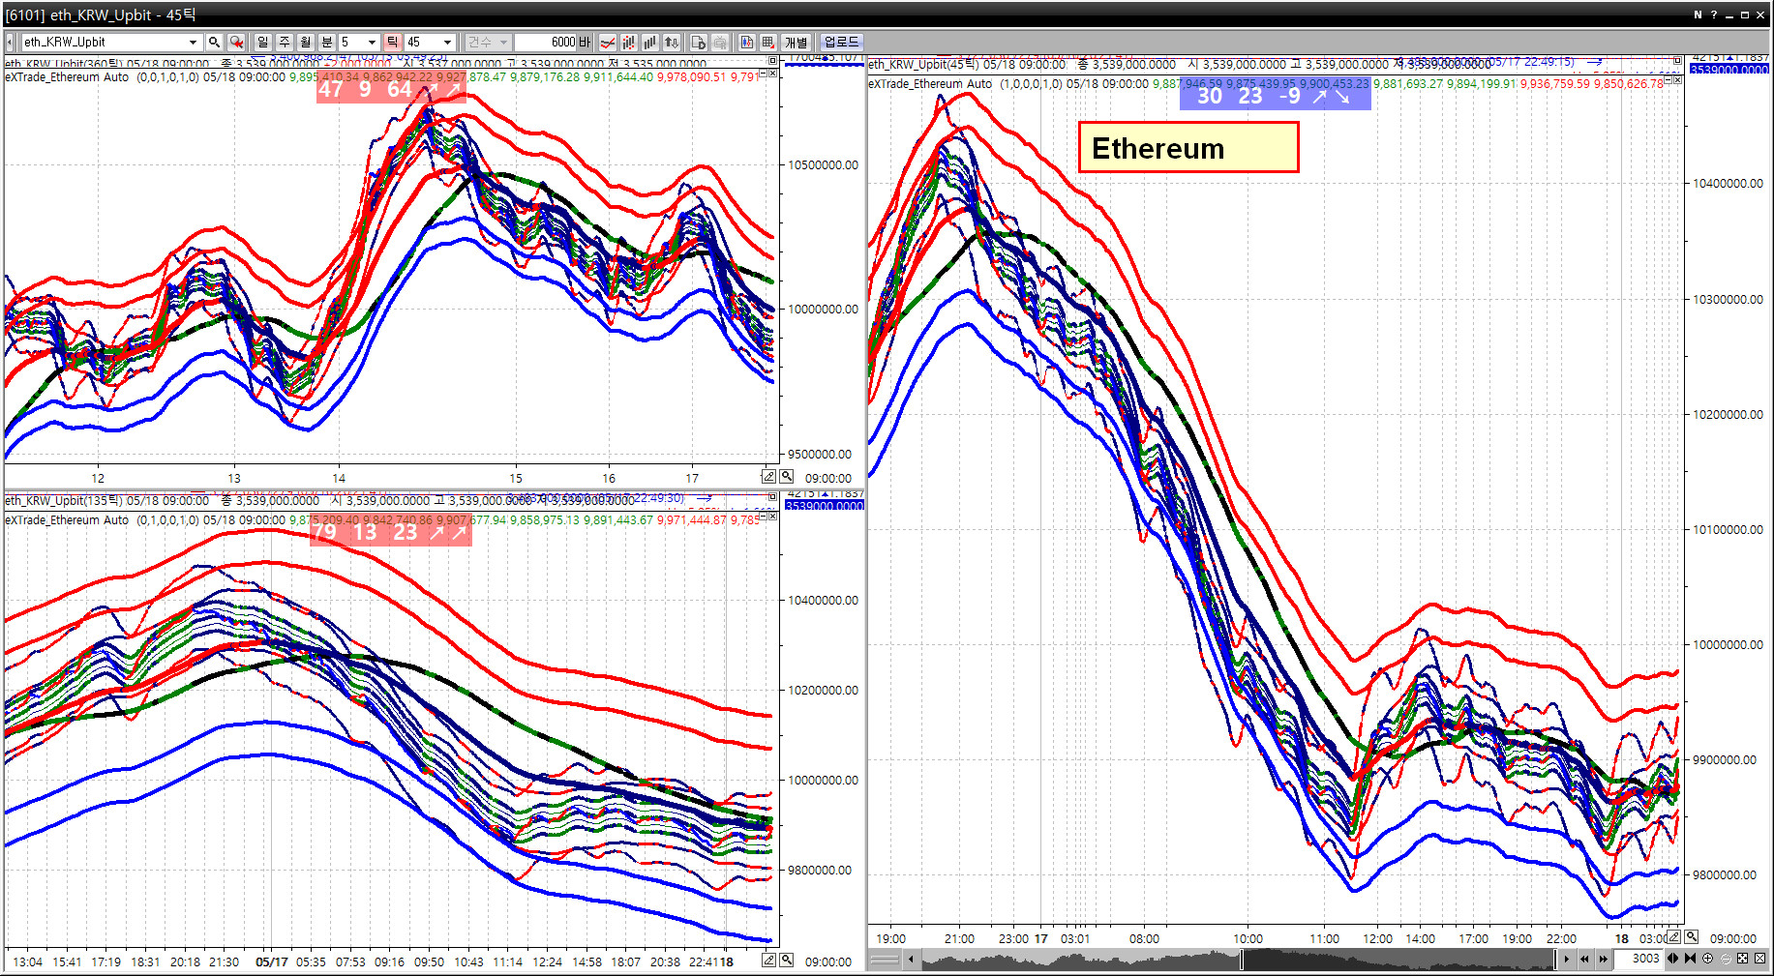Click the compress horizontal bowtie icon
1774x976 pixels.
click(1690, 960)
